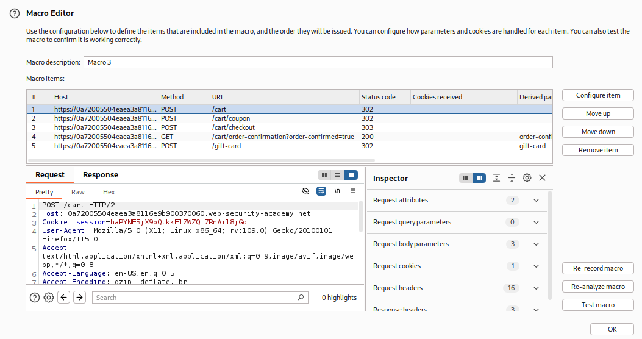Go to previous search match with left arrow
This screenshot has width=642, height=339.
(x=64, y=298)
